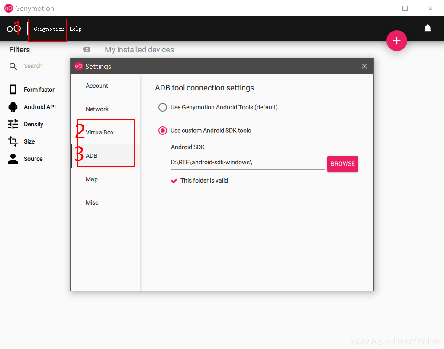Minimize the Genymotion window
Viewport: 444px width, 349px height.
380,8
